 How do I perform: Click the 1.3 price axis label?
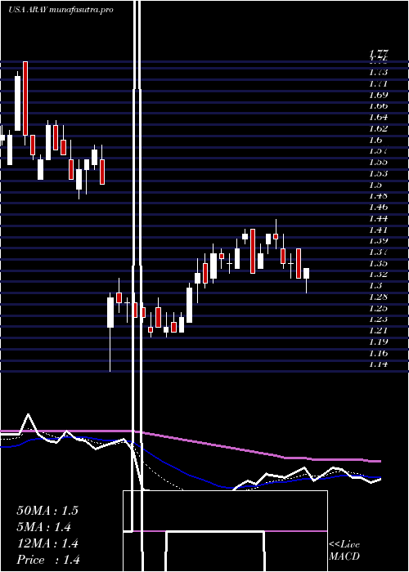tap(376, 286)
